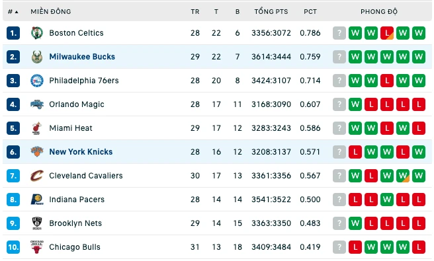Sort standings by the PCT column header
Viewport: 434px width, 261px height.
[310, 12]
